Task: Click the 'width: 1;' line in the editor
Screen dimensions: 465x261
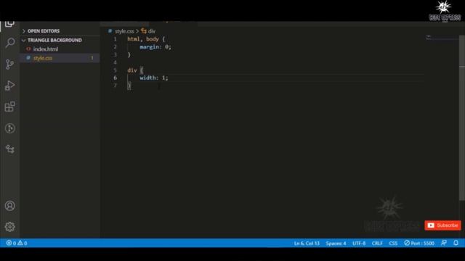Action: click(x=154, y=78)
